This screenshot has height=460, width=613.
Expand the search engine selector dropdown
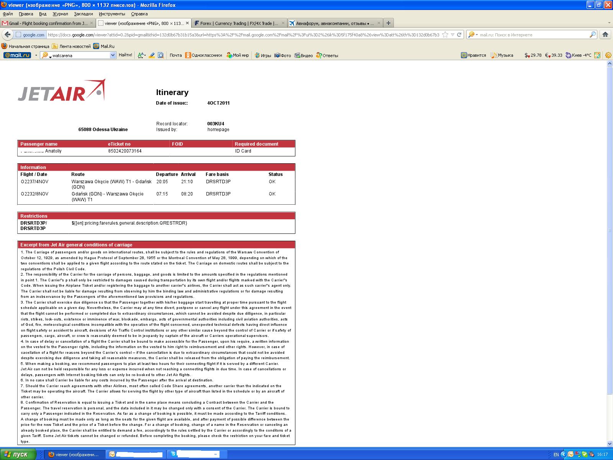click(x=477, y=35)
